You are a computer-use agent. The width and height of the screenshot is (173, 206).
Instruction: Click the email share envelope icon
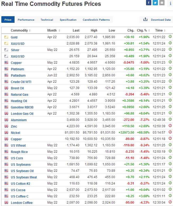[162, 3]
